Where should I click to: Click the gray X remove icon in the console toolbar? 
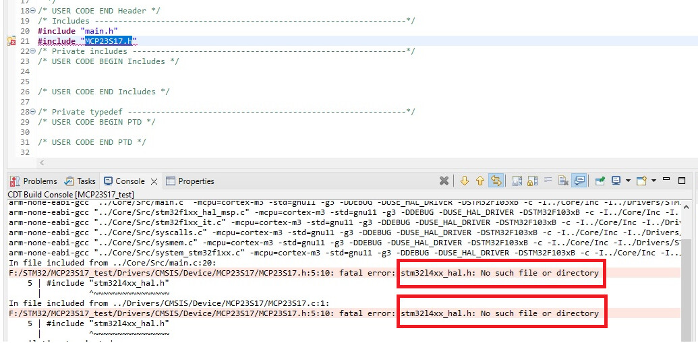[x=444, y=181]
